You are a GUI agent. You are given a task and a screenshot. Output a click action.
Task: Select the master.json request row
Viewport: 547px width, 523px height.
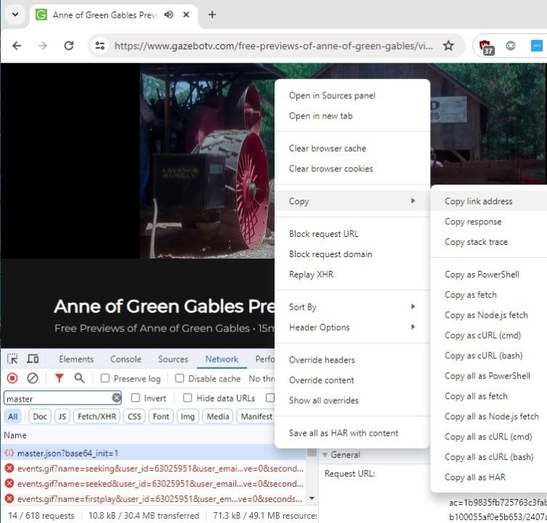tap(68, 453)
